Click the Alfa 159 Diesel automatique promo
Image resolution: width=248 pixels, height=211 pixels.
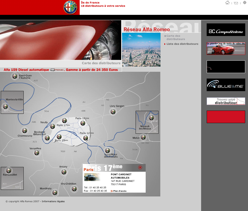point(61,70)
